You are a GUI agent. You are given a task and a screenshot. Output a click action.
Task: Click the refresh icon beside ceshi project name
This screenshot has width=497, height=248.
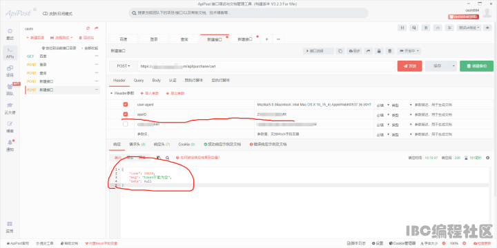point(88,28)
